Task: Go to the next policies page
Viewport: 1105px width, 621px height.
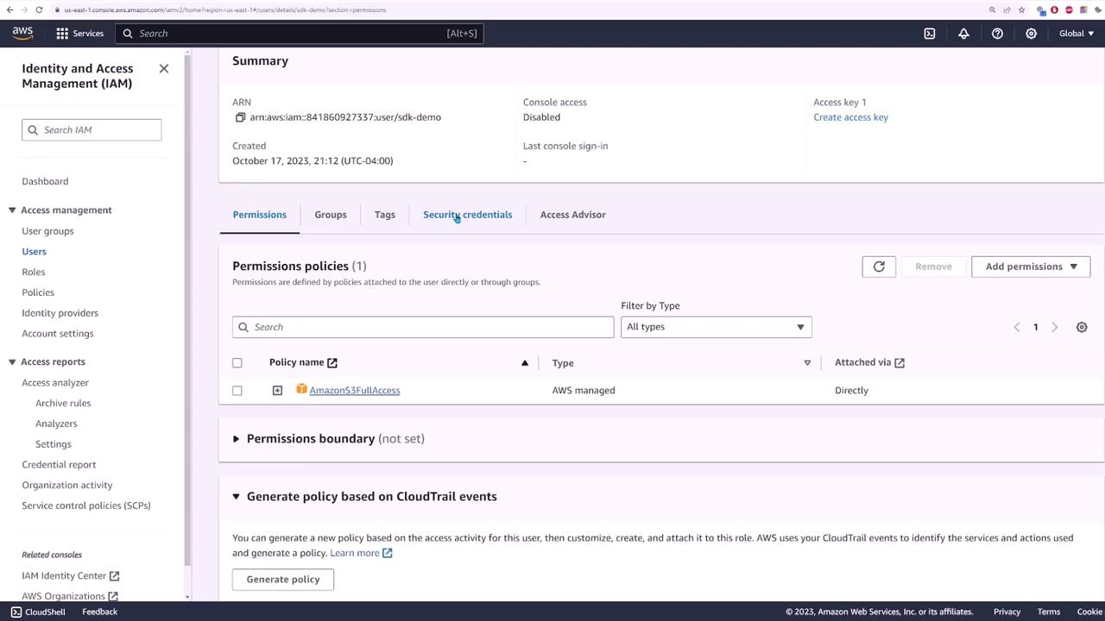Action: pos(1054,327)
